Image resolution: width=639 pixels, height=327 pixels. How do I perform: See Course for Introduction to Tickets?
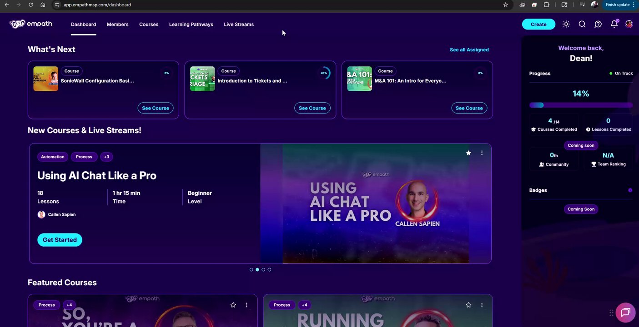pyautogui.click(x=312, y=108)
